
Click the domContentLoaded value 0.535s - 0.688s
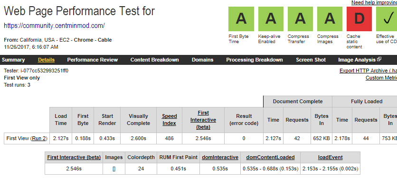(270, 169)
